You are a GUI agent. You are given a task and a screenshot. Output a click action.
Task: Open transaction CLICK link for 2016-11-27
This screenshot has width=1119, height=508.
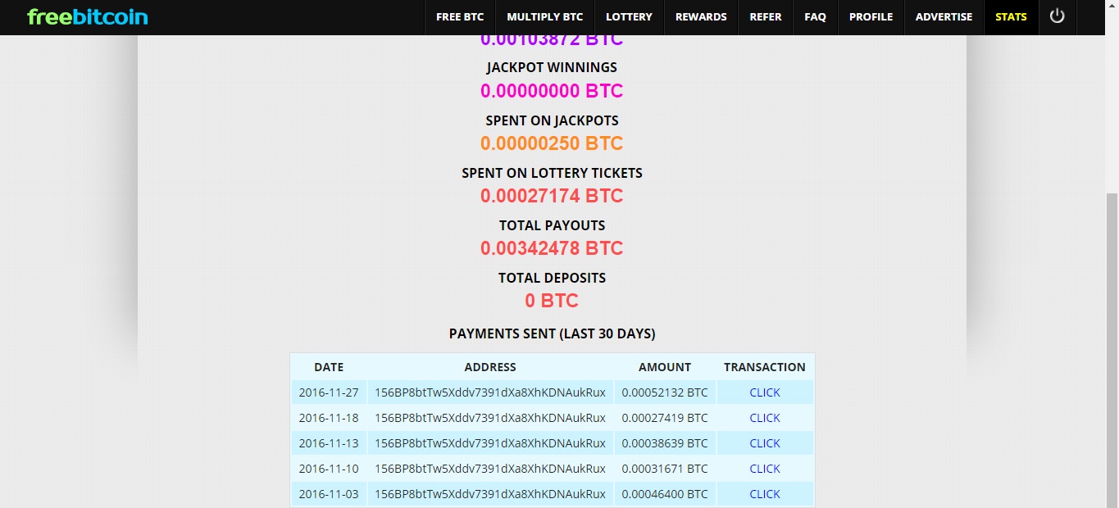point(765,392)
